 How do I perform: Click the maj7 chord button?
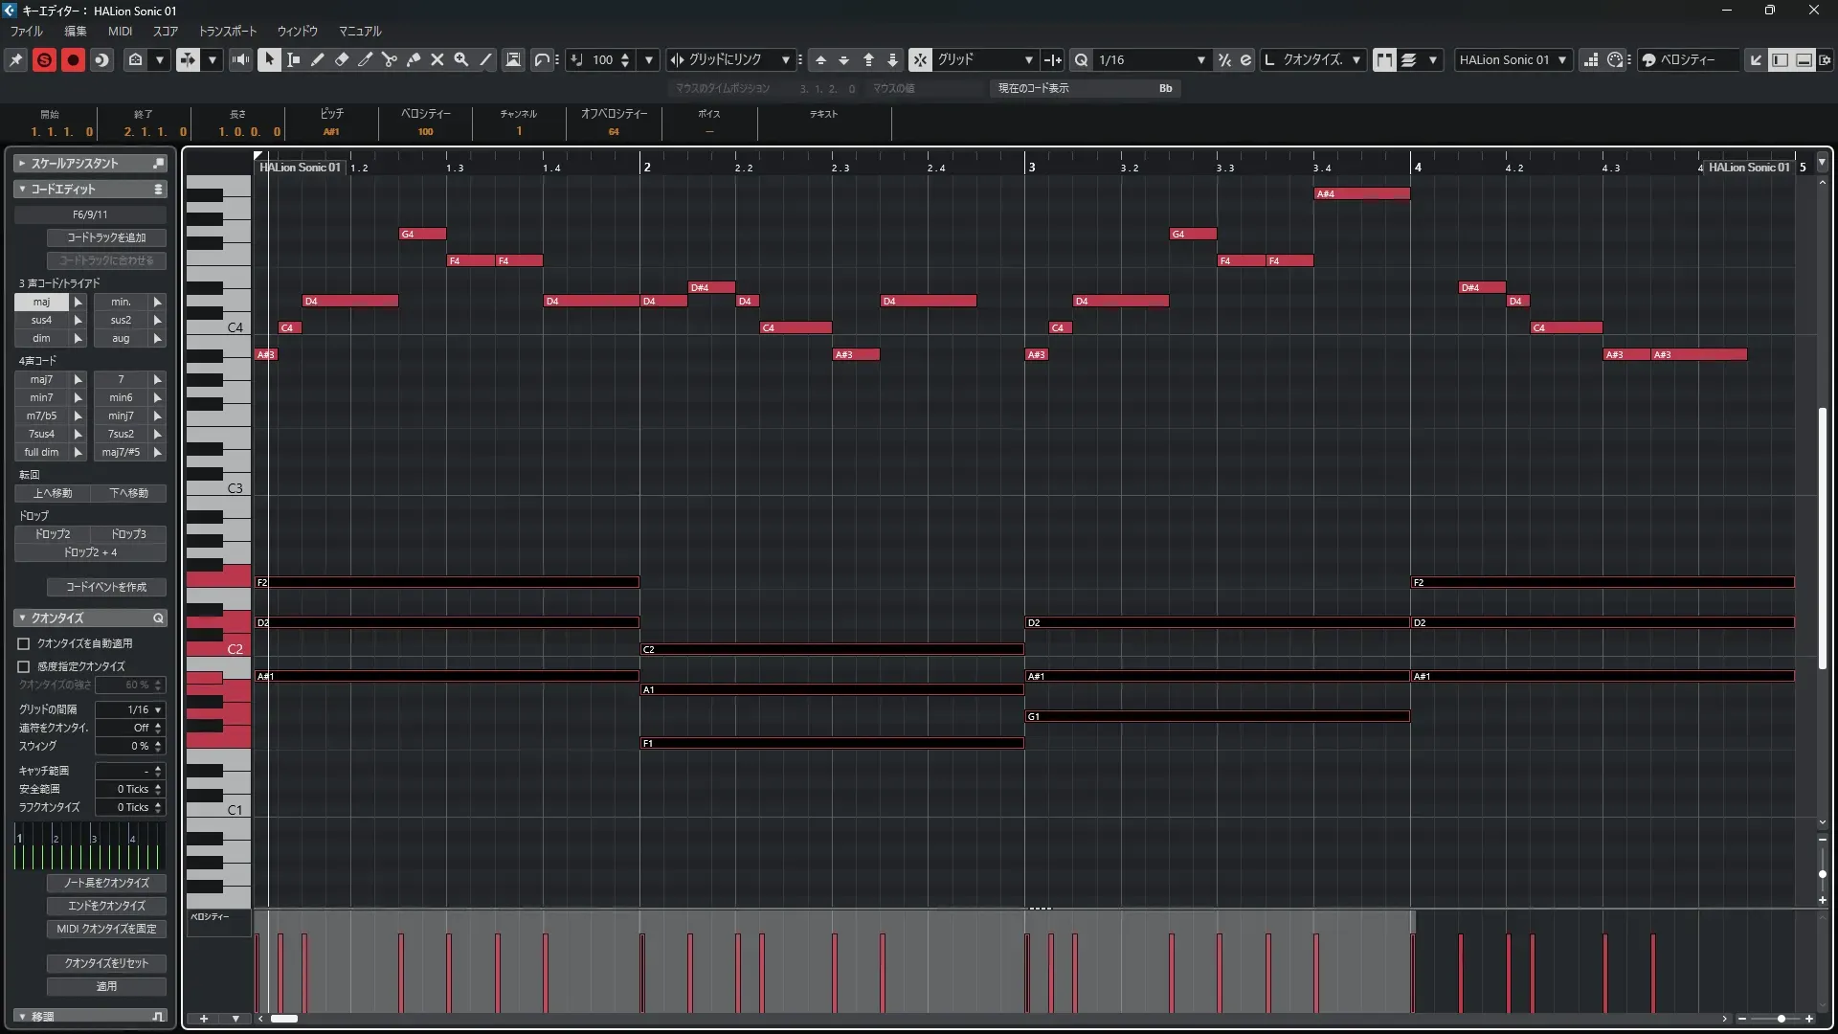pyautogui.click(x=41, y=379)
